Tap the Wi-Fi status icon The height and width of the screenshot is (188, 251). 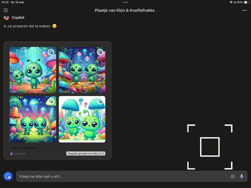(231, 2)
